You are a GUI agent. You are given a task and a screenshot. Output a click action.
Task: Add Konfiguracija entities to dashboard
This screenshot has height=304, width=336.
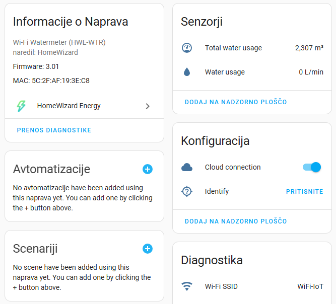tap(236, 221)
